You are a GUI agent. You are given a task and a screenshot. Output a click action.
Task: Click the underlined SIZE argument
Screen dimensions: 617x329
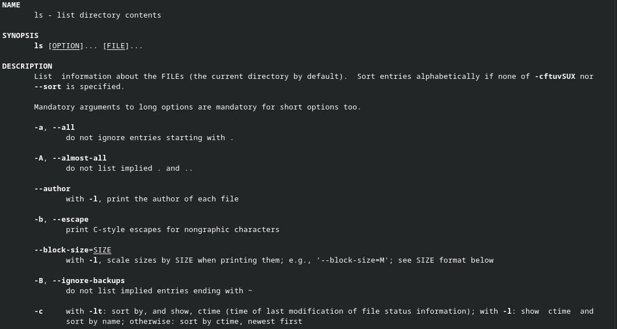(x=102, y=250)
